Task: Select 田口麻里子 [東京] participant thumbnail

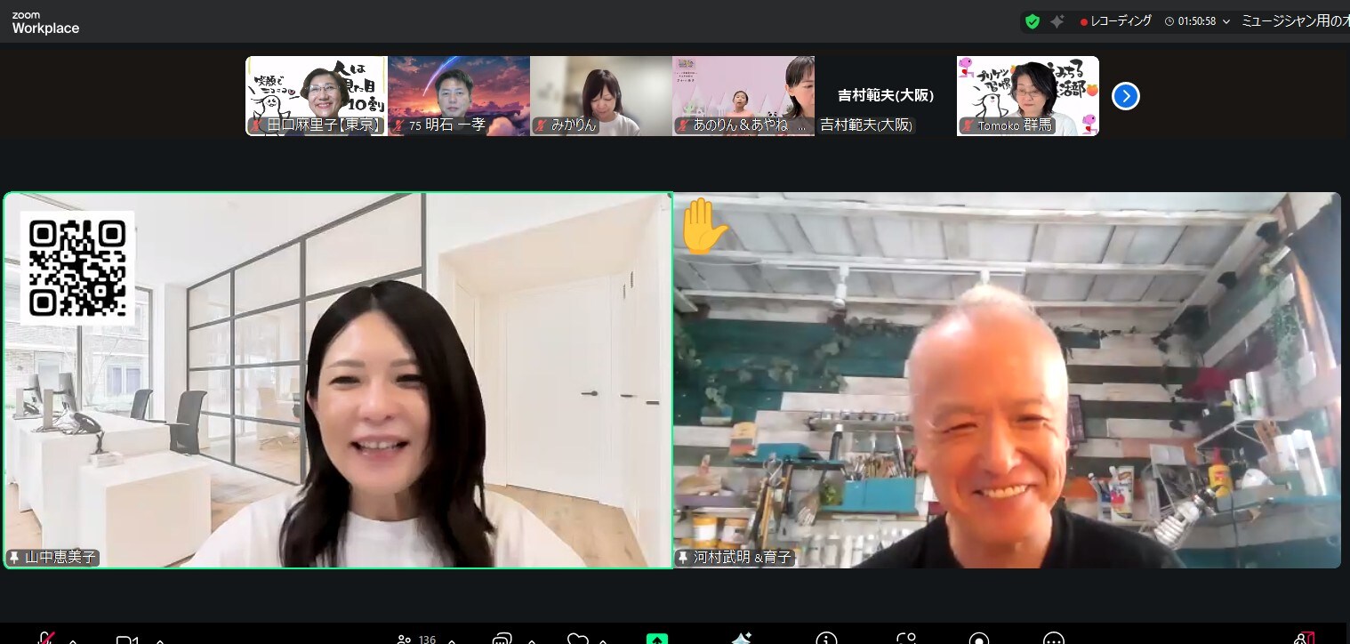Action: pos(317,96)
